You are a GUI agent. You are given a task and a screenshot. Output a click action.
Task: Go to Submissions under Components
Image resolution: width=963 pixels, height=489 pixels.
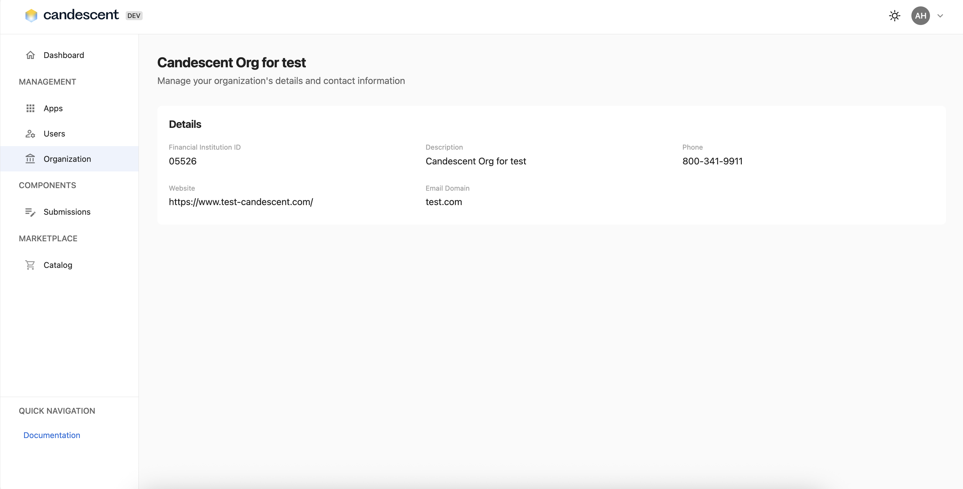pos(67,212)
